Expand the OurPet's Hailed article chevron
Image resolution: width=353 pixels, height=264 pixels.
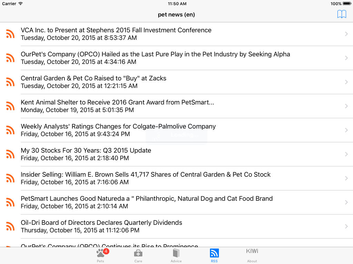(346, 58)
